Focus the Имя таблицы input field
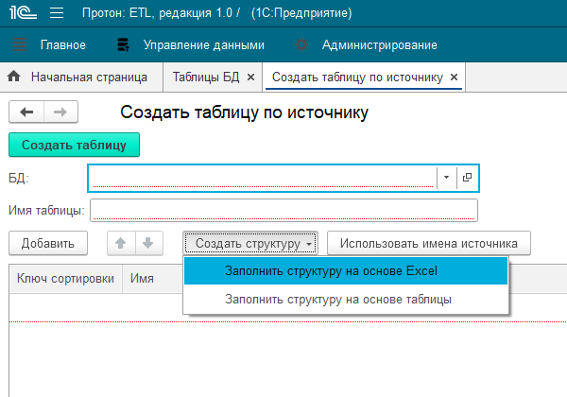The width and height of the screenshot is (567, 397). pyautogui.click(x=283, y=210)
